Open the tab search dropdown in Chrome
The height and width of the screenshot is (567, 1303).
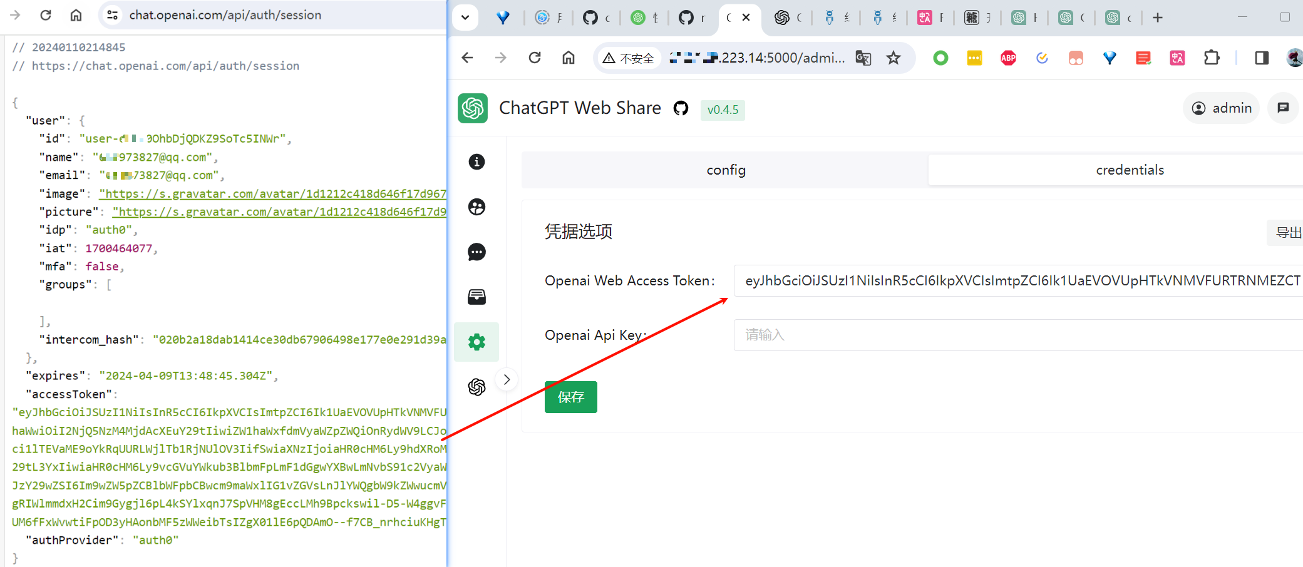point(465,18)
